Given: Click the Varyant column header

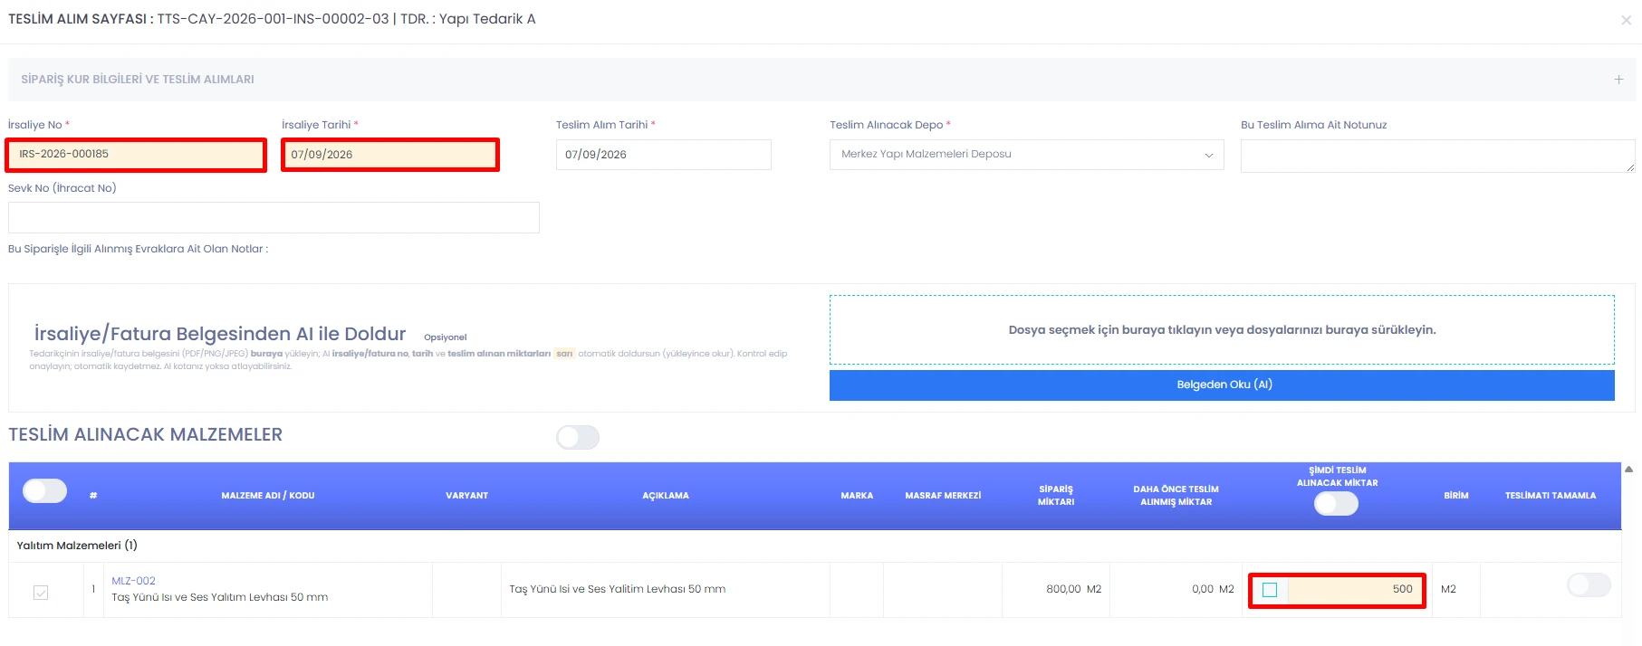Looking at the screenshot, I should pos(466,496).
